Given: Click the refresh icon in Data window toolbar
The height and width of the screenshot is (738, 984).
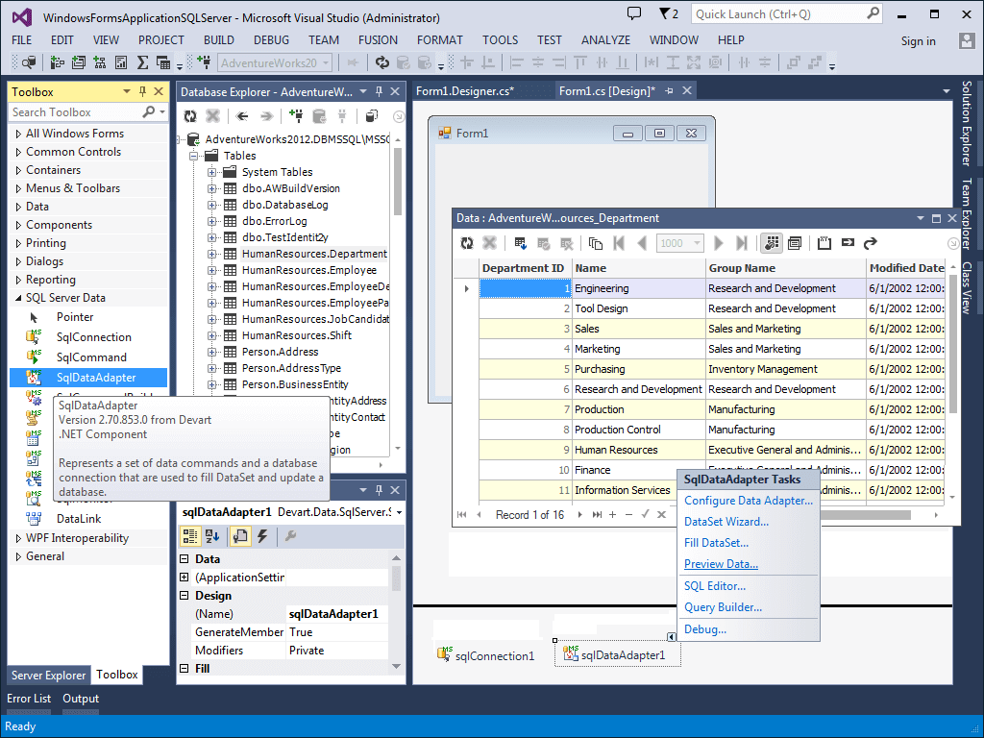Looking at the screenshot, I should pos(466,243).
